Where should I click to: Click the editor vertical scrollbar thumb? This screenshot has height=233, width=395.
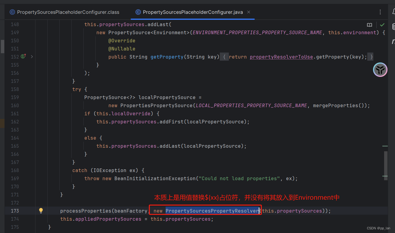386,165
